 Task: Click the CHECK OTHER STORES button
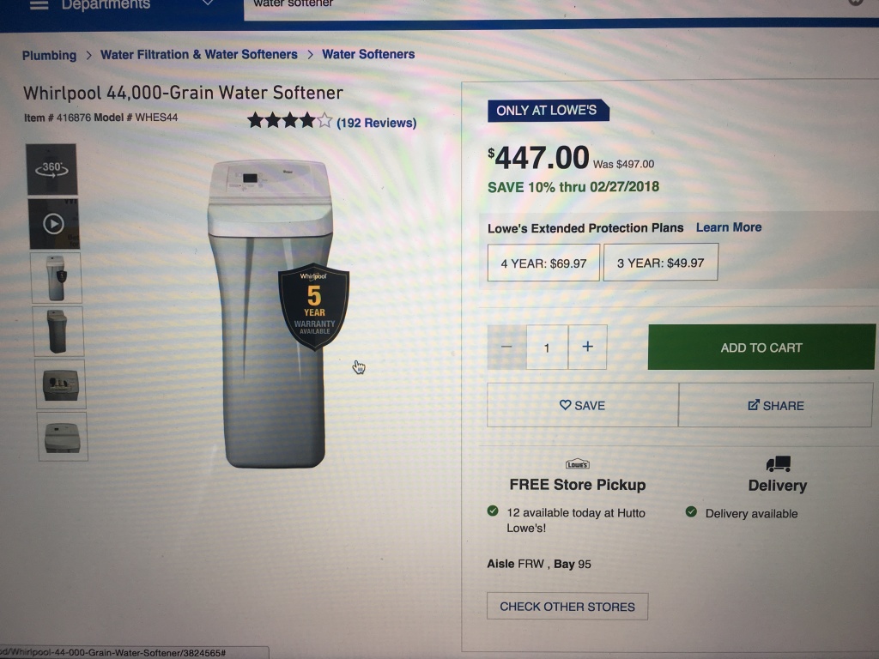567,607
